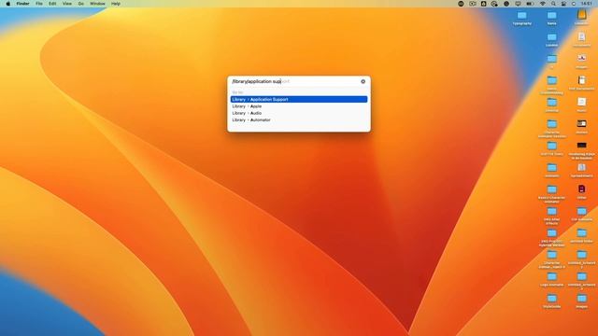Clear the Go to Folder path field
Screen dimensions: 598x336
point(363,81)
